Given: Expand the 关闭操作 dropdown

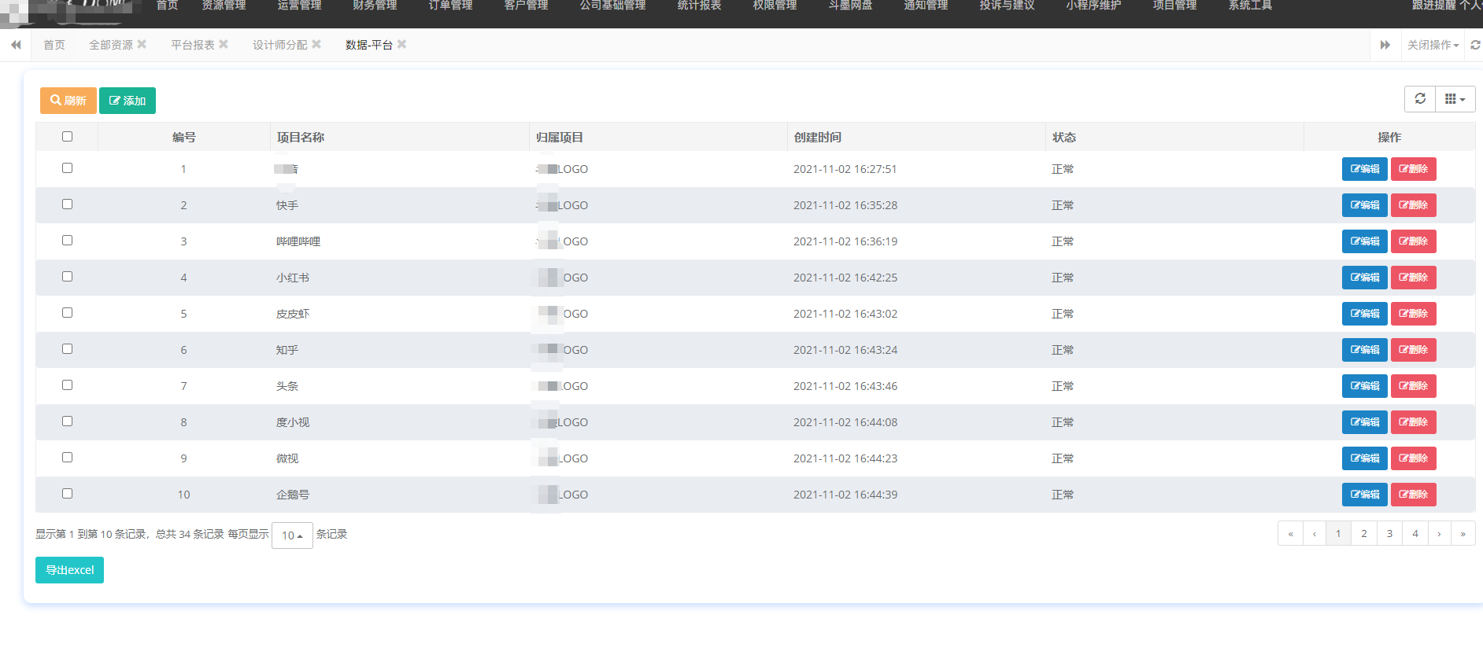Looking at the screenshot, I should click(1433, 45).
